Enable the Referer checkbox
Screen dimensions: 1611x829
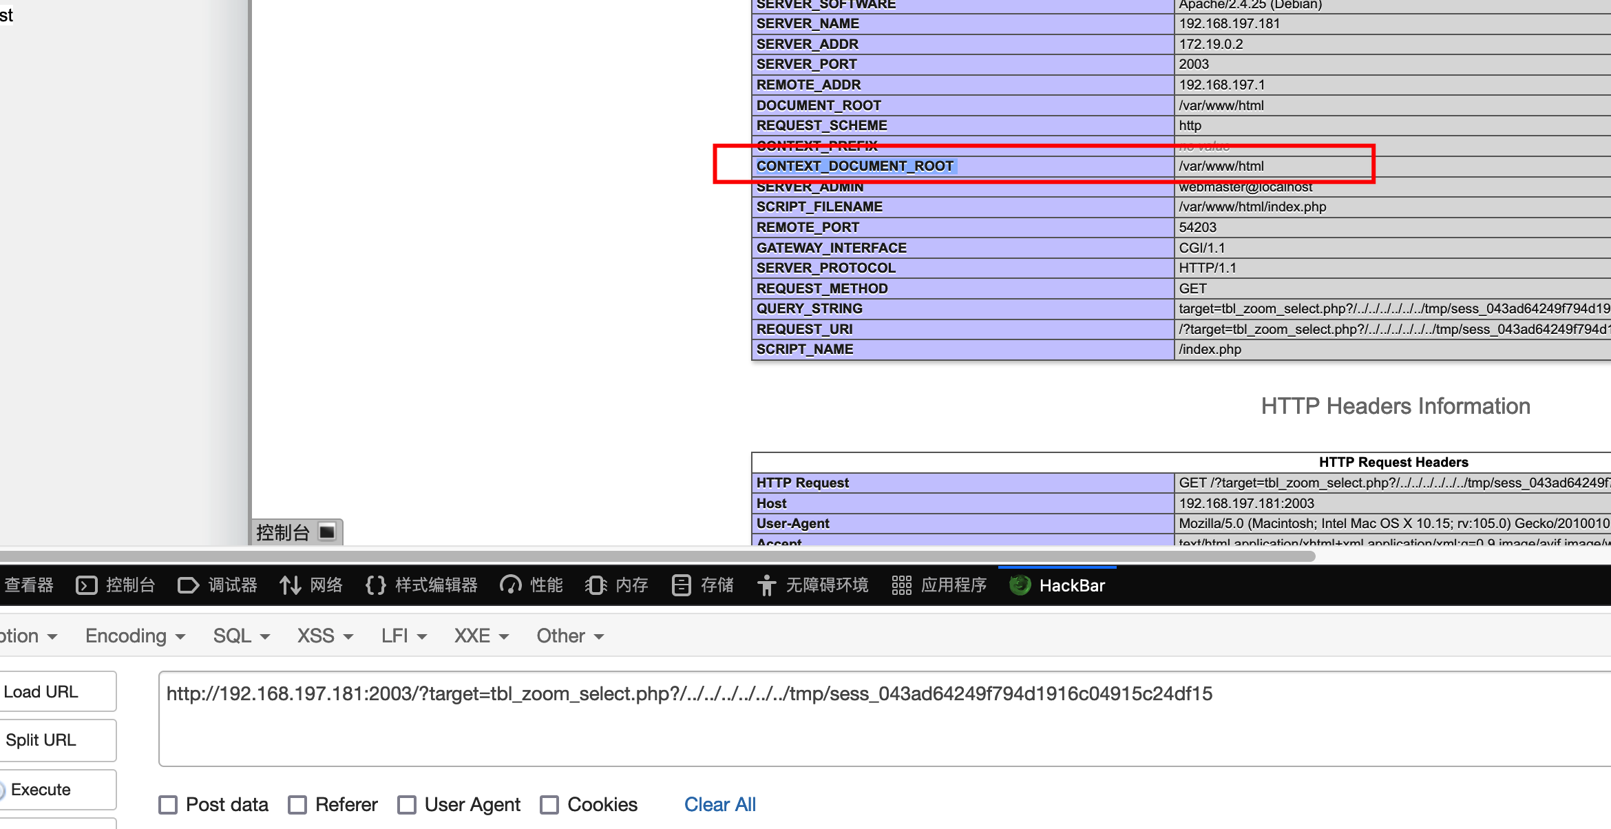(x=297, y=804)
